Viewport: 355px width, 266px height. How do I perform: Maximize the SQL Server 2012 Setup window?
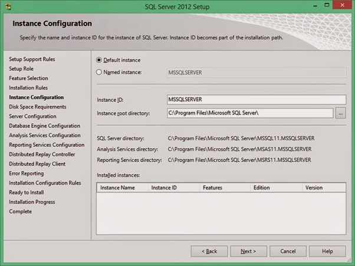point(327,5)
